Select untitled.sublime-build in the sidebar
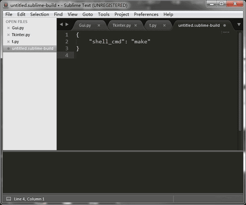Viewport: 246px width, 205px height. pyautogui.click(x=33, y=48)
